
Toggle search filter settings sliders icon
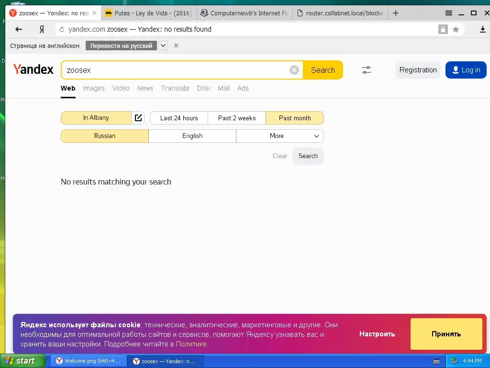[367, 70]
